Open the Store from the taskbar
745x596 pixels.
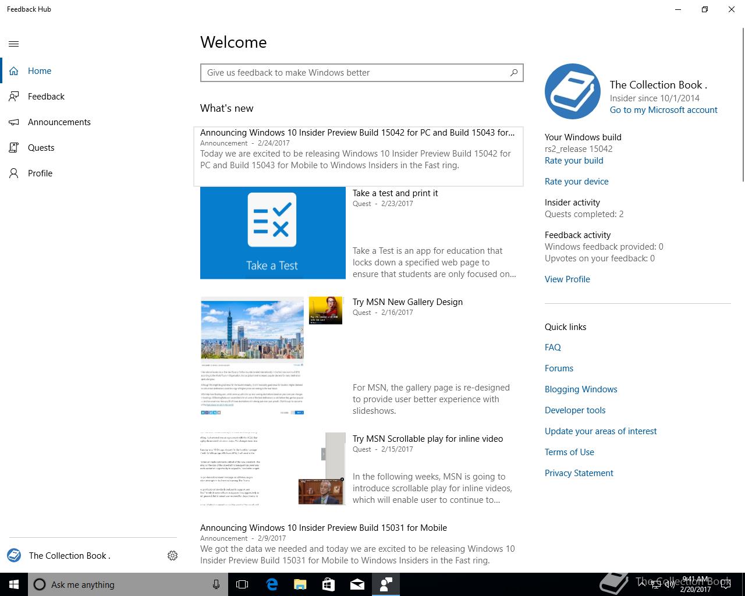click(x=329, y=584)
